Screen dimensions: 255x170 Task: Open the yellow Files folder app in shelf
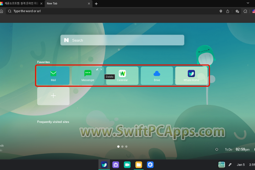point(139,165)
